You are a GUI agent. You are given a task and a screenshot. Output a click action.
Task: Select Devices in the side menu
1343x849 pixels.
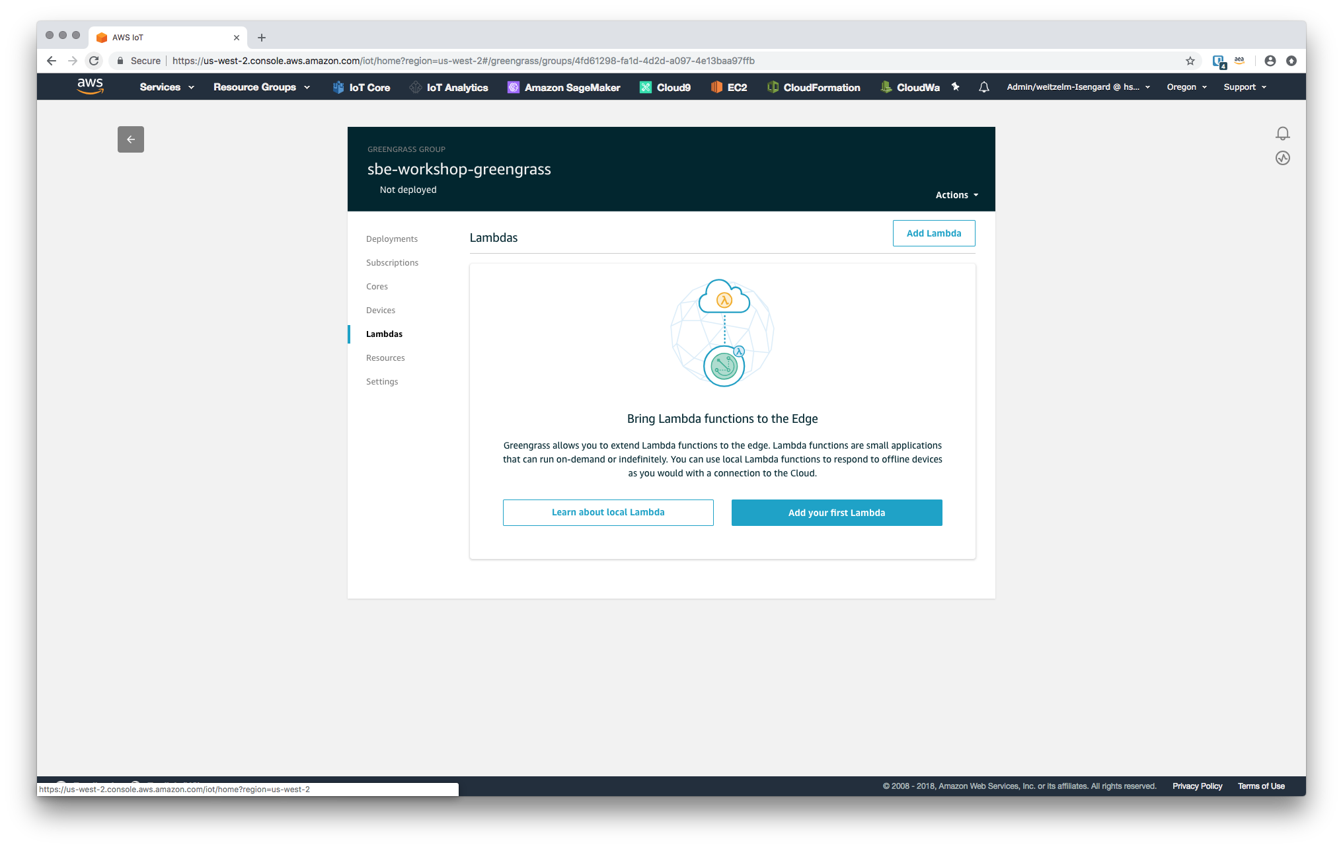(381, 311)
